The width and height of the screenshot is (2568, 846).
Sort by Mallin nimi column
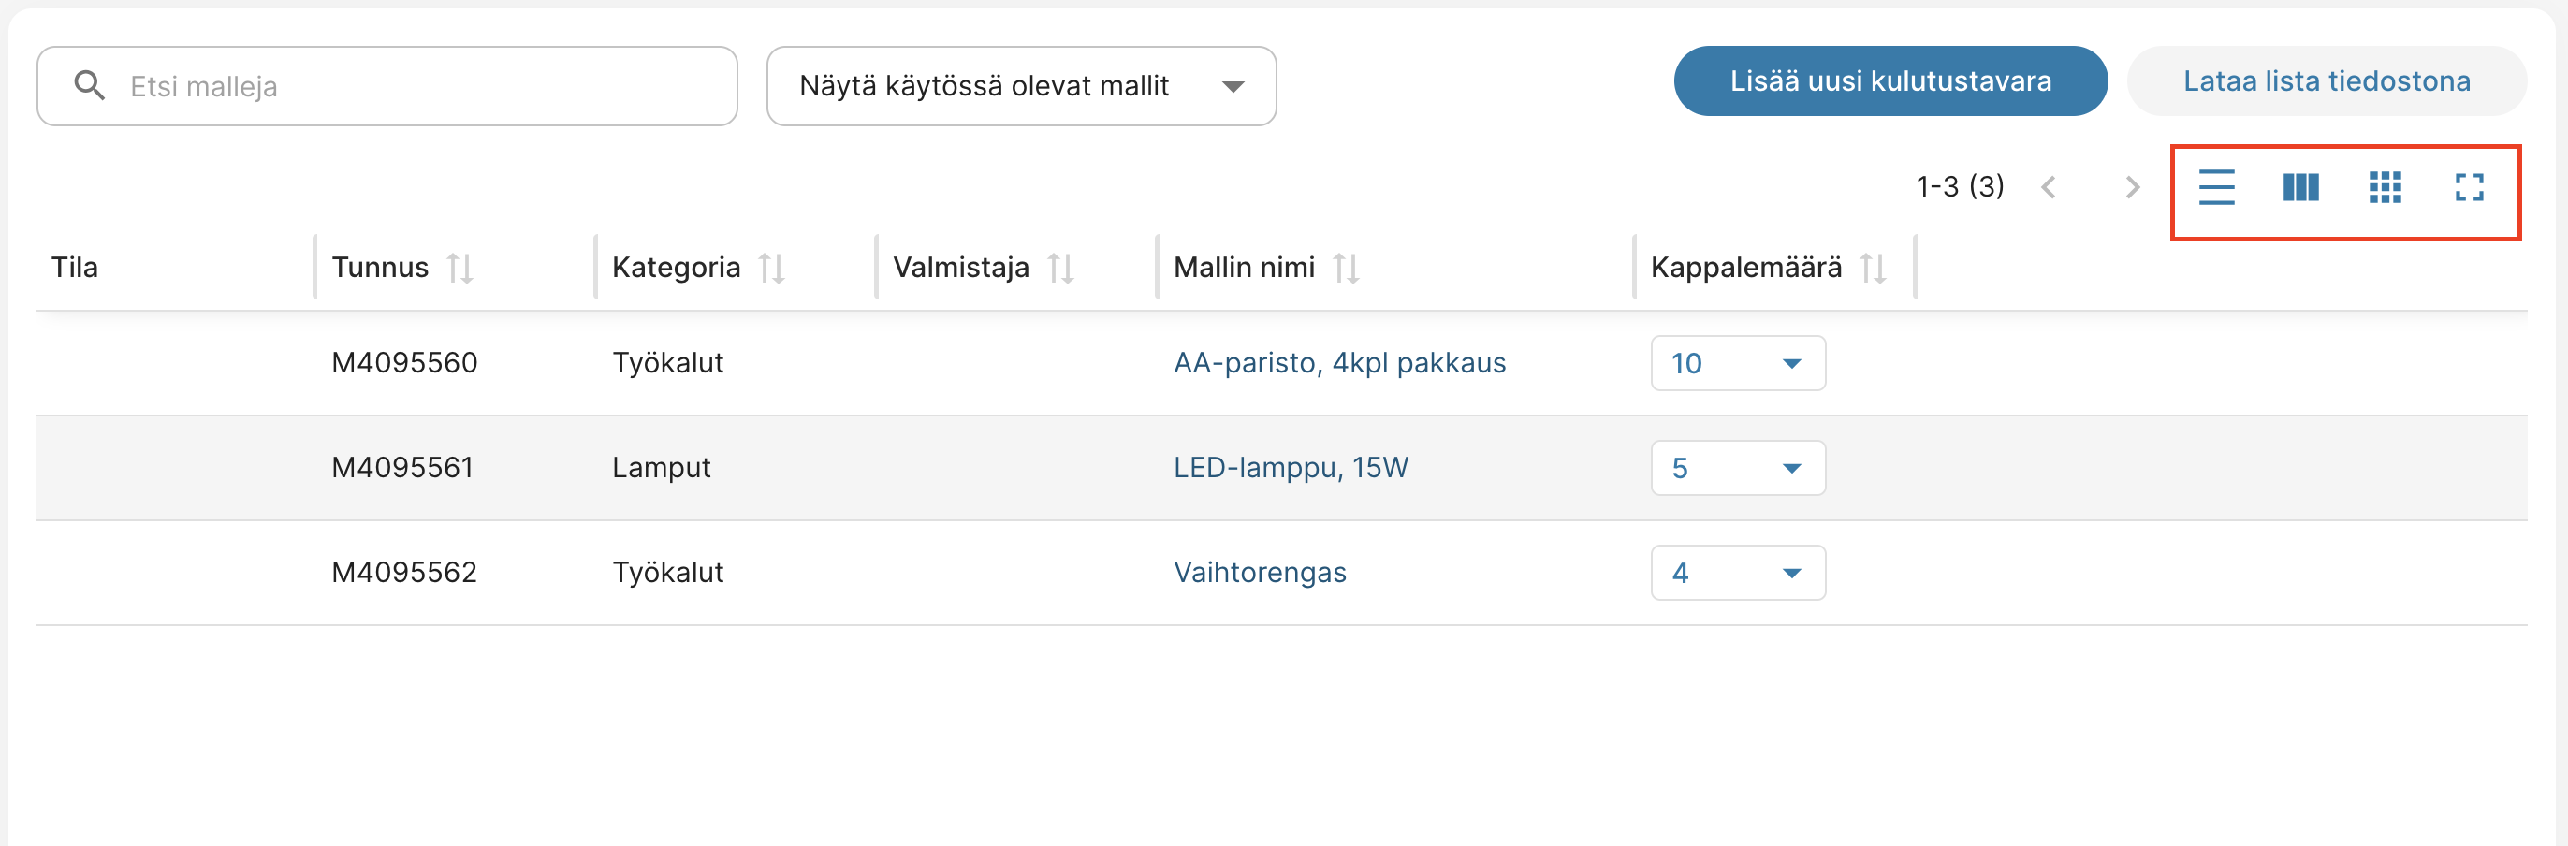click(x=1346, y=268)
